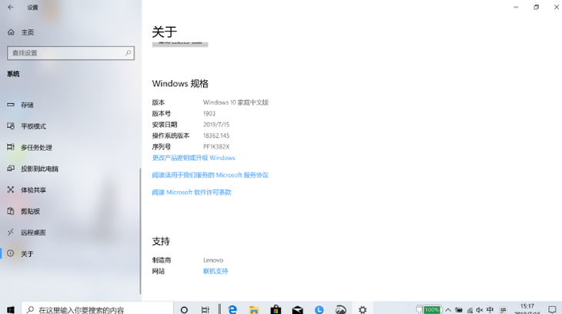Image resolution: width=562 pixels, height=314 pixels.
Task: Click the 联机支持 website link
Action: (216, 271)
